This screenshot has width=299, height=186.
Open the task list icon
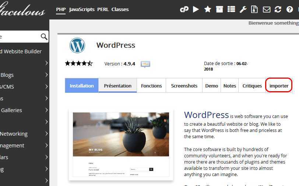(x=231, y=9)
